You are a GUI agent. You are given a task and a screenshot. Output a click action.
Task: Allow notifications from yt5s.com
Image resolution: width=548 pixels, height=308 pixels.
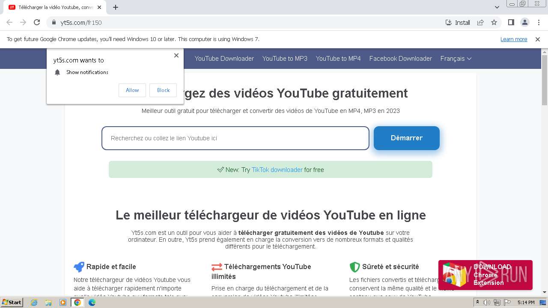point(132,90)
